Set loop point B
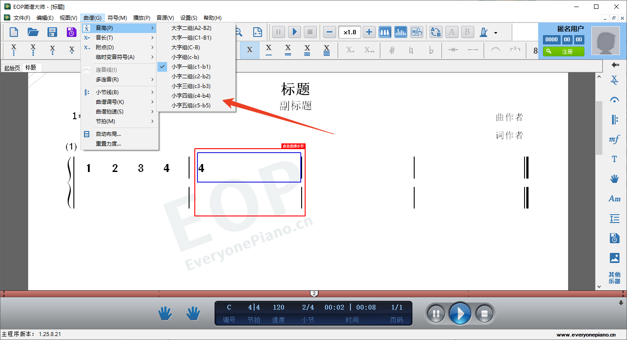The height and width of the screenshot is (340, 627). coord(467,32)
